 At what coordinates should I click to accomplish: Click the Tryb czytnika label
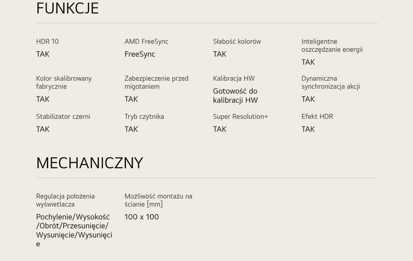(x=144, y=116)
